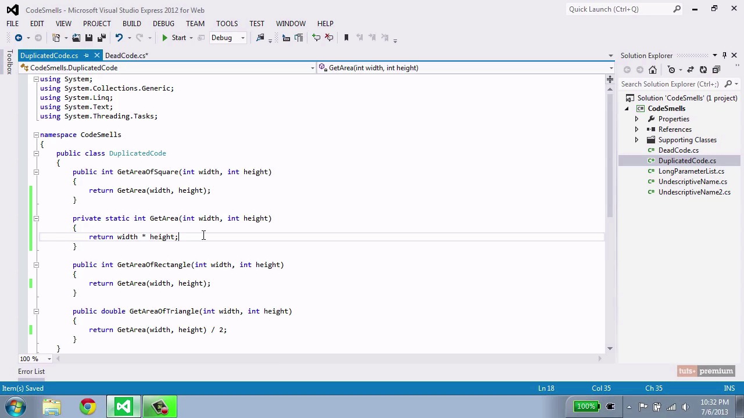The image size is (744, 418).
Task: Expand the References node
Action: (636, 129)
